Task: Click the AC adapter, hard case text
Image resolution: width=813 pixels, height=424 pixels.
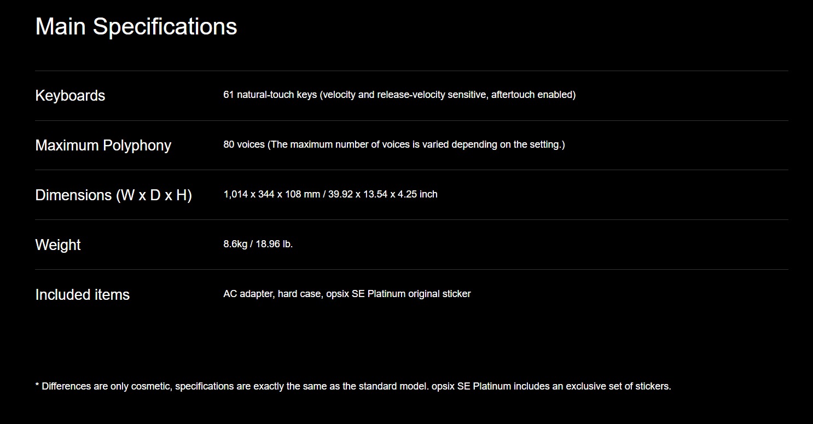Action: (x=272, y=294)
